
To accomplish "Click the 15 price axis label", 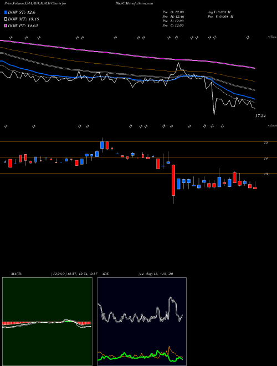I will [265, 143].
